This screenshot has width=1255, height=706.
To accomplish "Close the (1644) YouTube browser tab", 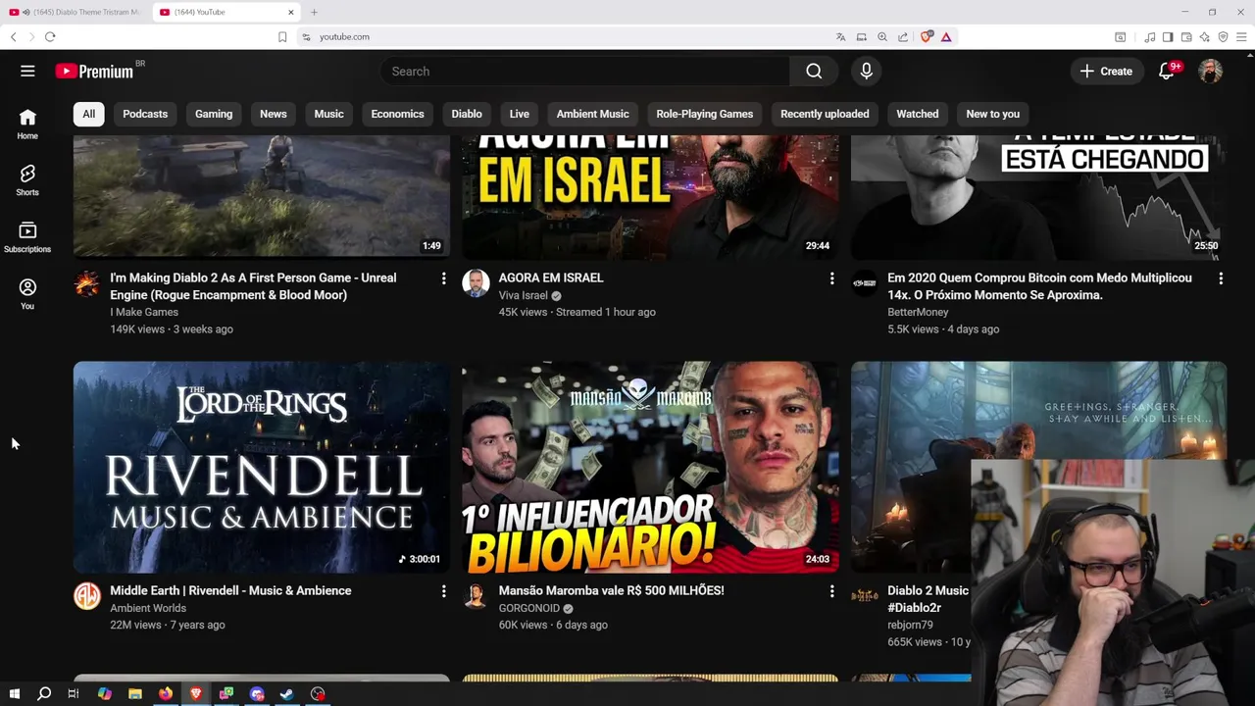I will coord(291,12).
